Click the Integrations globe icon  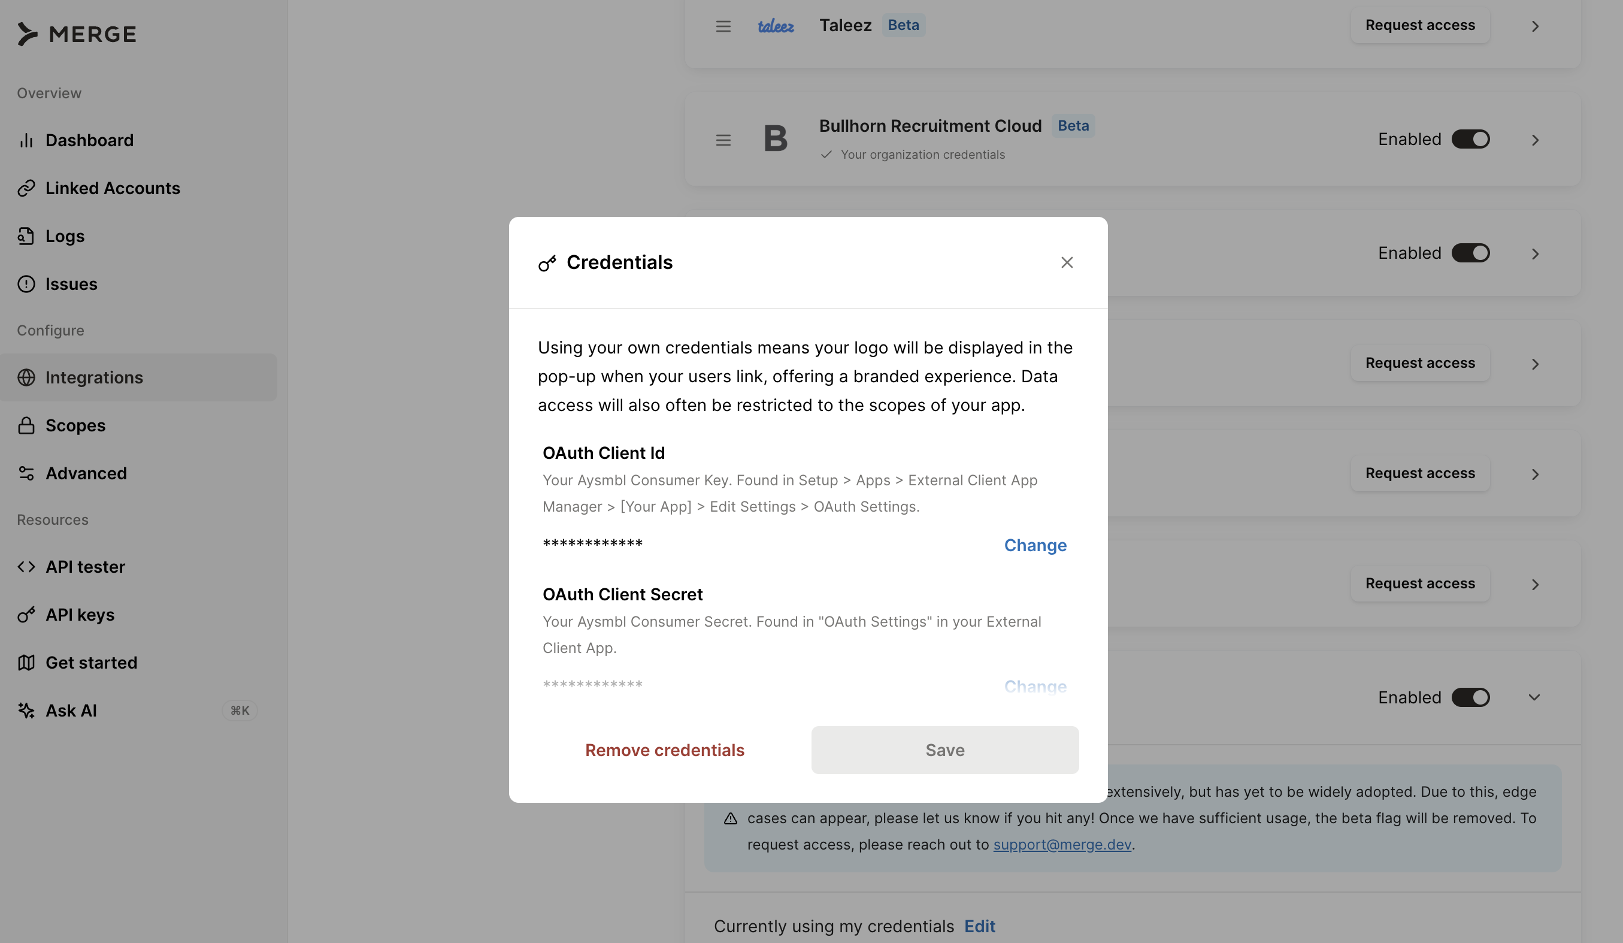[26, 377]
